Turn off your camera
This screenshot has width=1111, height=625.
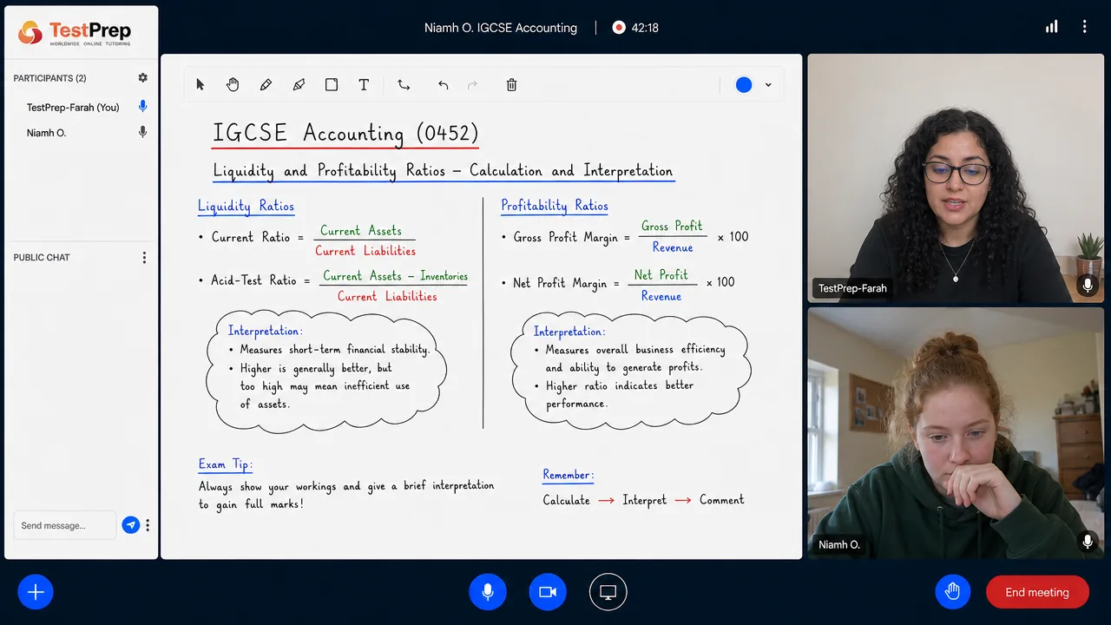click(548, 592)
